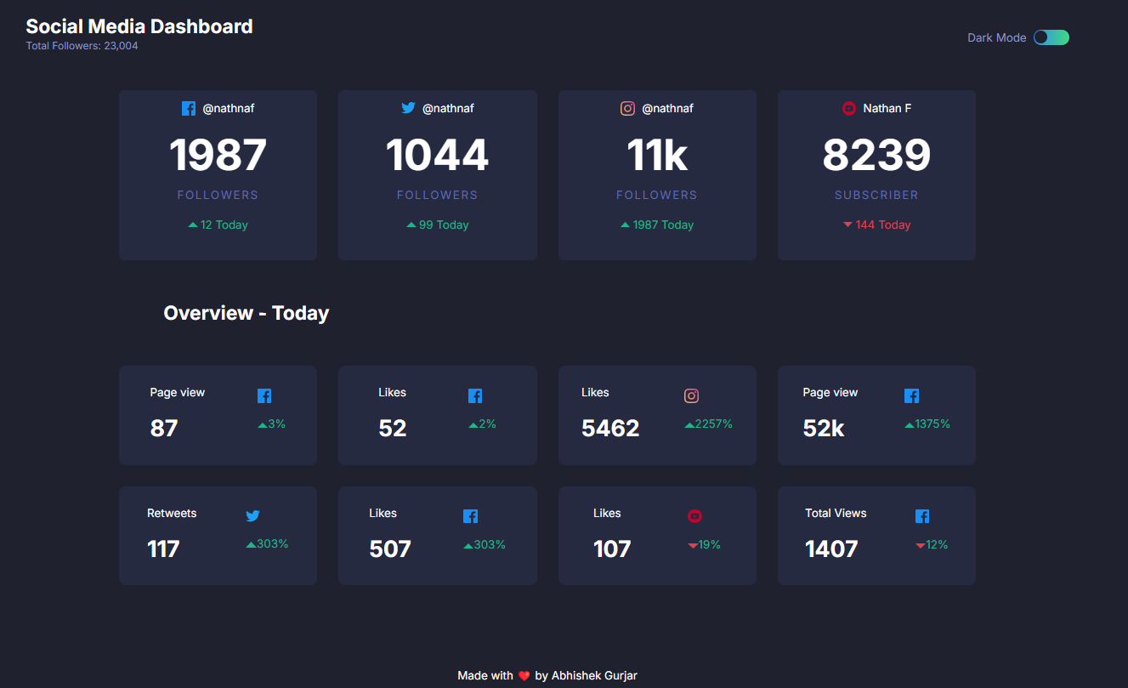
Task: Click the Facebook icon in Page view 87 card
Action: click(x=264, y=396)
